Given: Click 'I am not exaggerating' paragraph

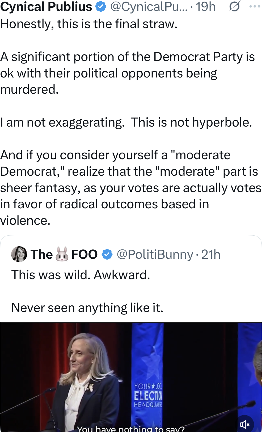Looking at the screenshot, I should pyautogui.click(x=126, y=122).
